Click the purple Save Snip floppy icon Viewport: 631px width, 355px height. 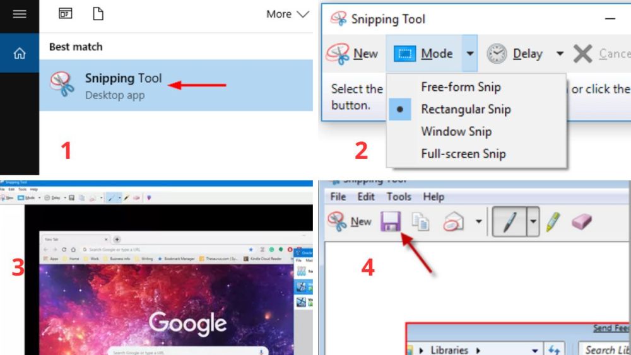point(391,221)
